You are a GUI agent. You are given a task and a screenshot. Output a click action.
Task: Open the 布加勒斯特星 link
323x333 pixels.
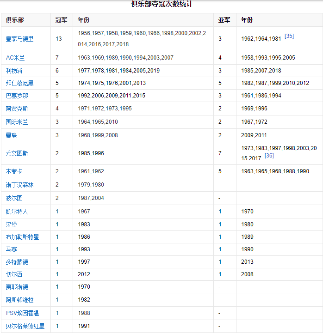[x=22, y=237]
